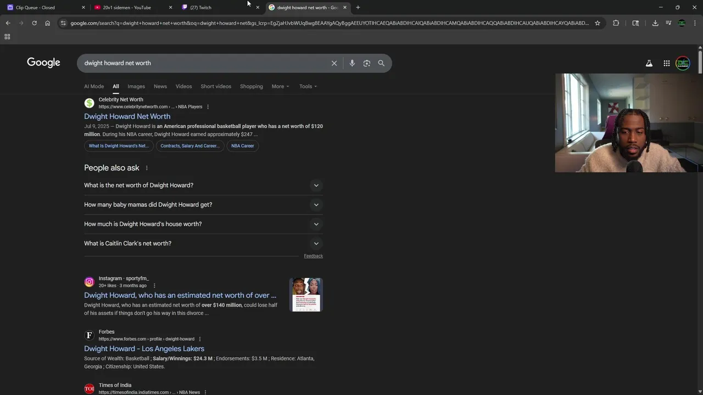Viewport: 703px width, 395px height.
Task: Expand 'How many baby mamas did Dwight Howard get?'
Action: [x=203, y=205]
